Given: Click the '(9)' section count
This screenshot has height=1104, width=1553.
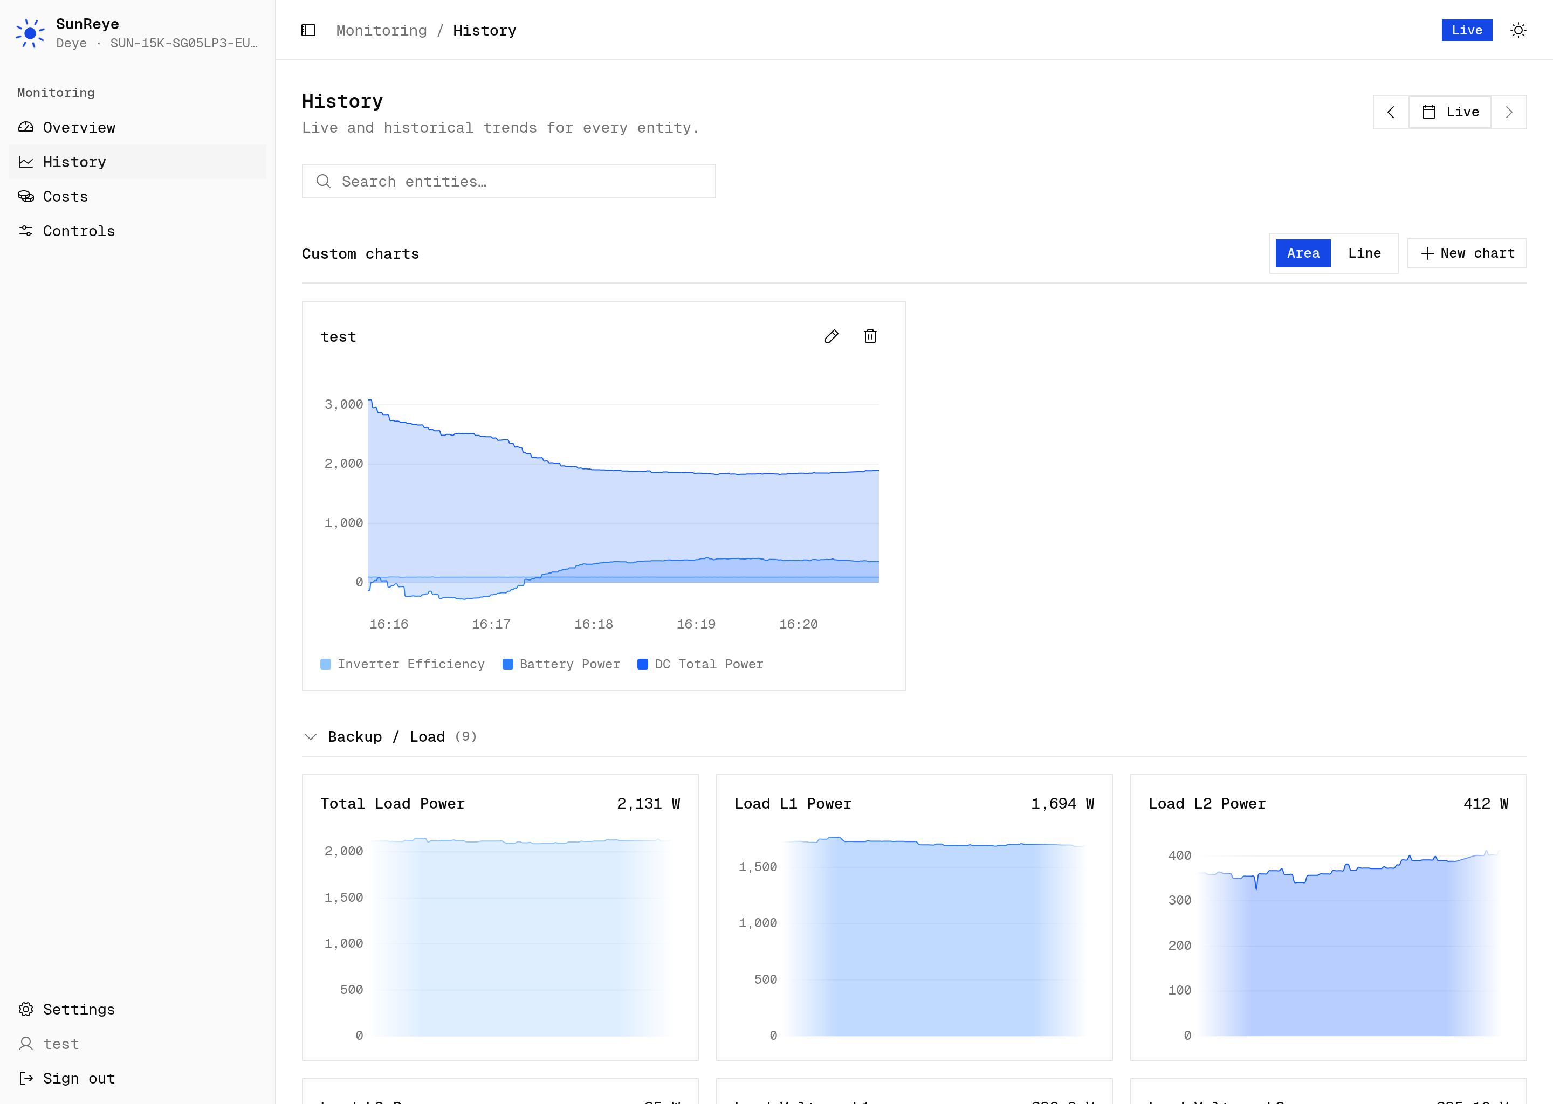Looking at the screenshot, I should coord(466,736).
